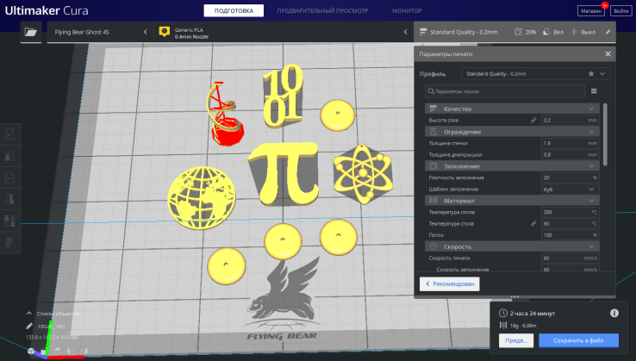Click the Рекомендован button
Image resolution: width=636 pixels, height=361 pixels.
449,283
